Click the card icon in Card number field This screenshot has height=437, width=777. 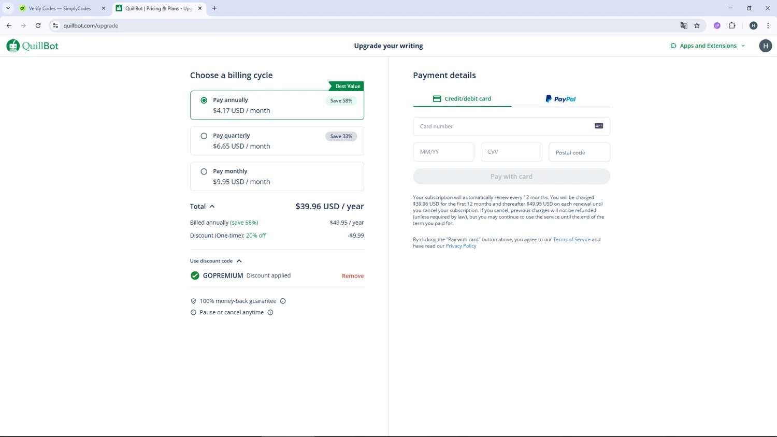599,126
